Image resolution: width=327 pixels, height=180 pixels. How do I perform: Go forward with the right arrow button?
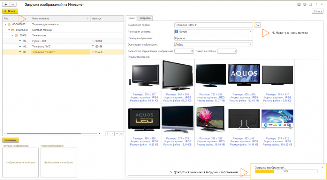(12, 4)
